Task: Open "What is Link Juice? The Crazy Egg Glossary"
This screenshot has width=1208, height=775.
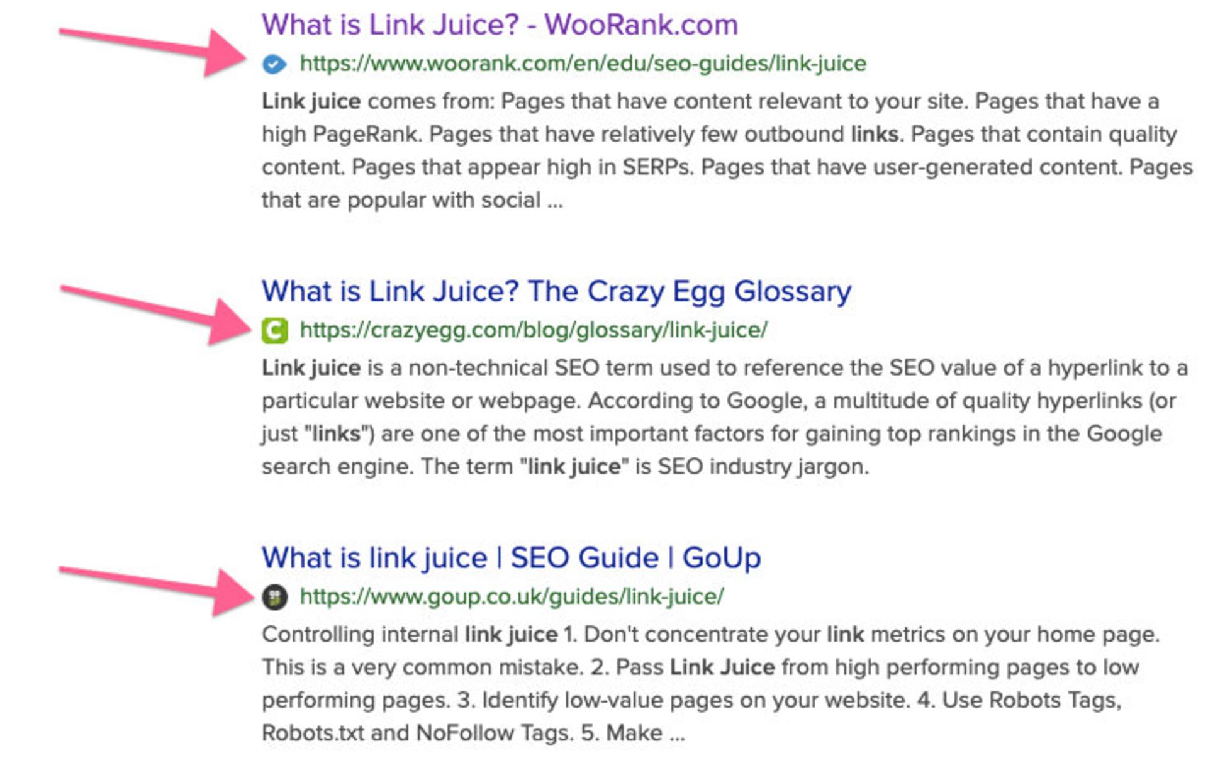Action: [557, 292]
